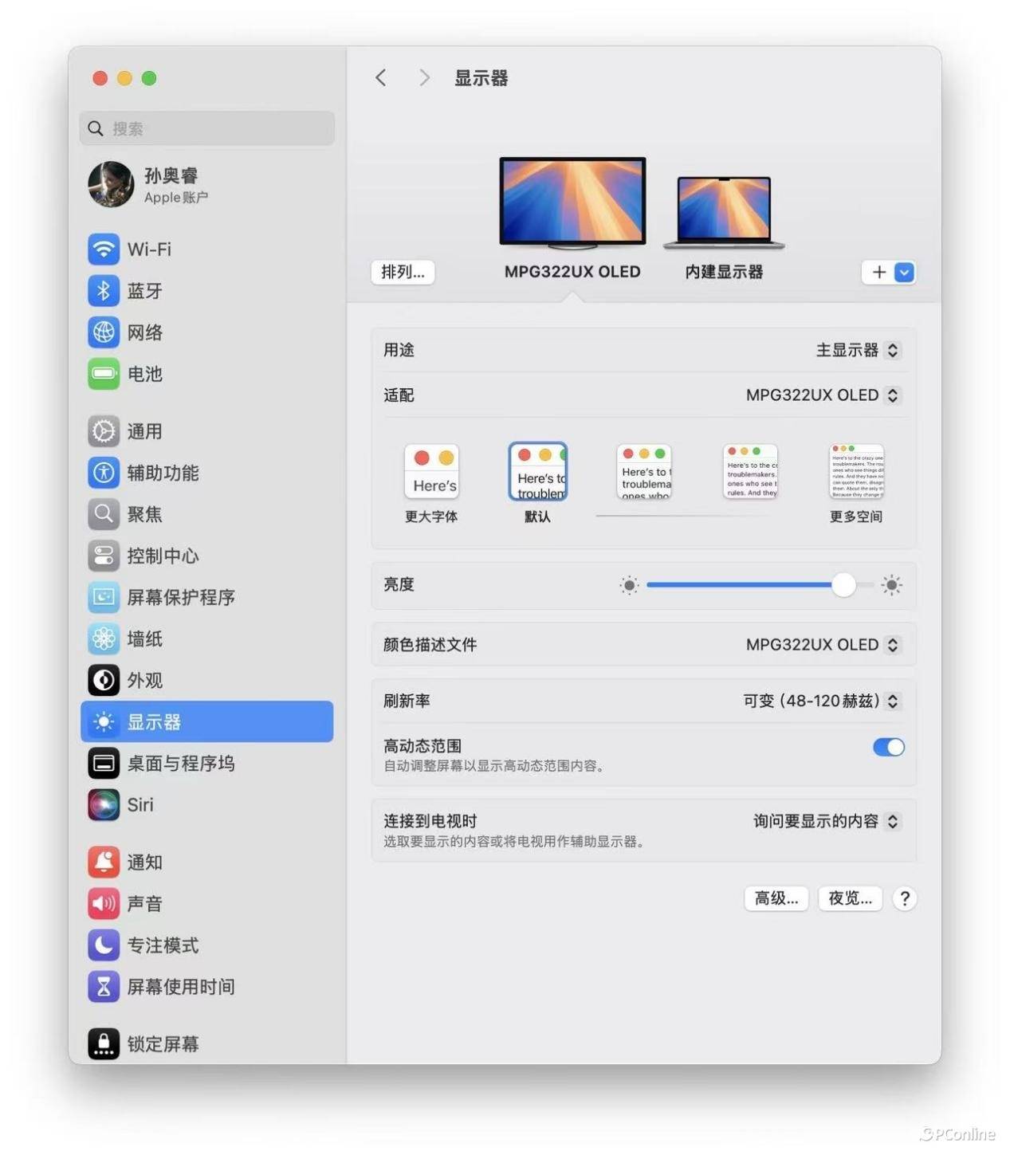
Task: Open 孙奥睿 Apple 账户 entry
Action: coord(207,184)
